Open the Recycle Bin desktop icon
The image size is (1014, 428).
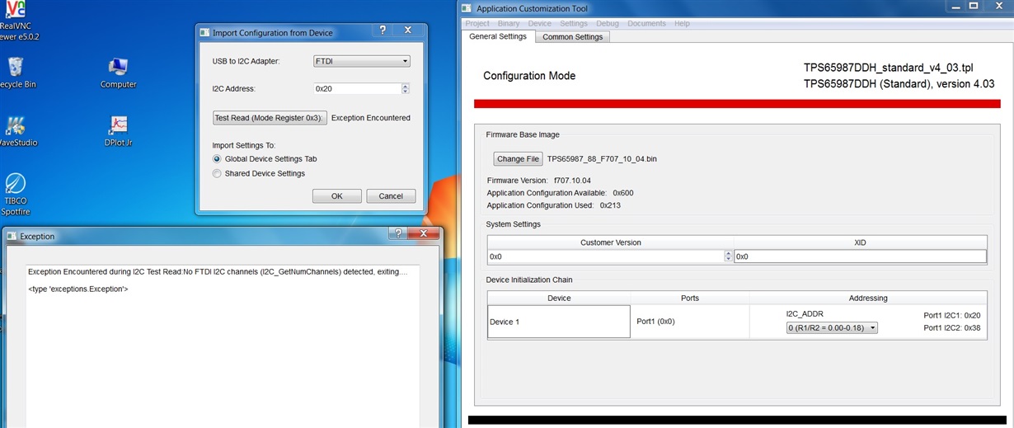(x=16, y=72)
